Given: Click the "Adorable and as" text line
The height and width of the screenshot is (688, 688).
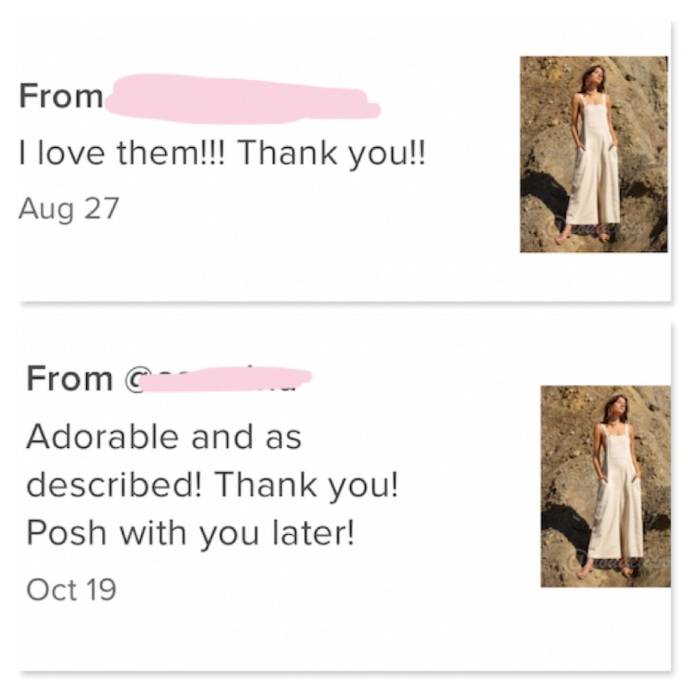Looking at the screenshot, I should [x=164, y=436].
